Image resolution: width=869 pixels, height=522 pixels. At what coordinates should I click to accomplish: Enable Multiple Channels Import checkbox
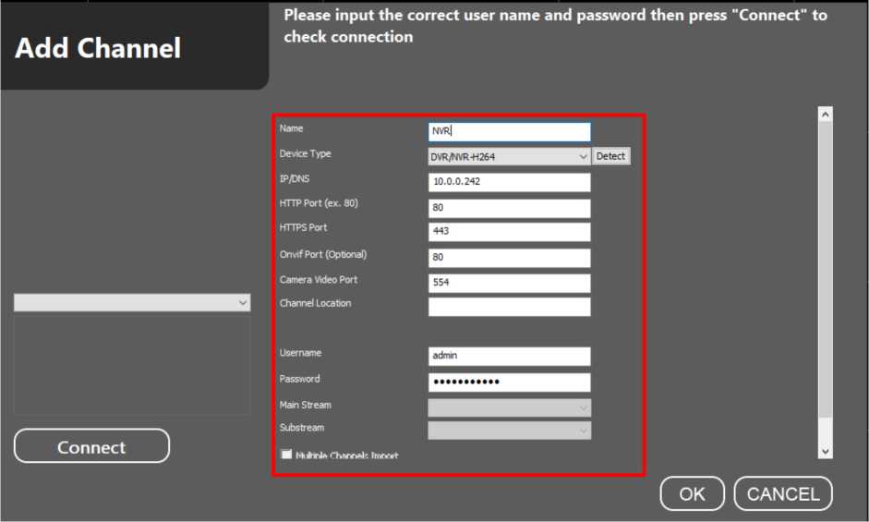click(287, 455)
